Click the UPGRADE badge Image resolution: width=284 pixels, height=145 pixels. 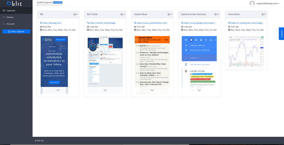pos(58,3)
